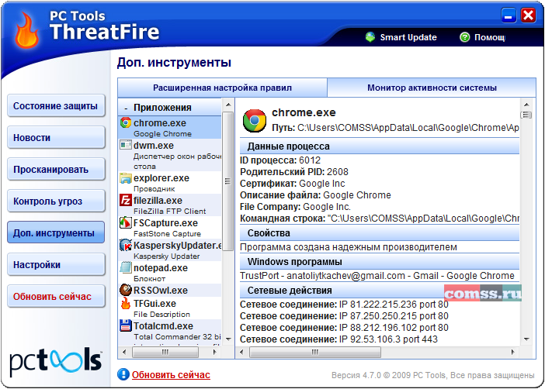Click applications list scroll down arrow

[228, 339]
